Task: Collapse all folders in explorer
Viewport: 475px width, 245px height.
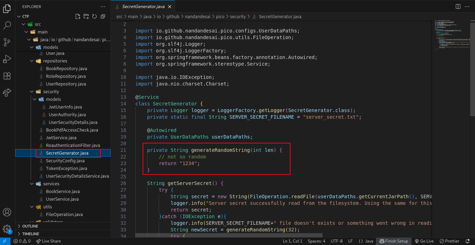Action: click(x=103, y=16)
